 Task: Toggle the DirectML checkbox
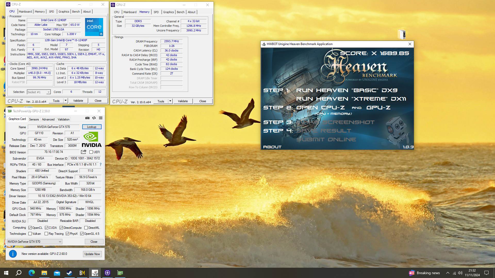[86, 228]
